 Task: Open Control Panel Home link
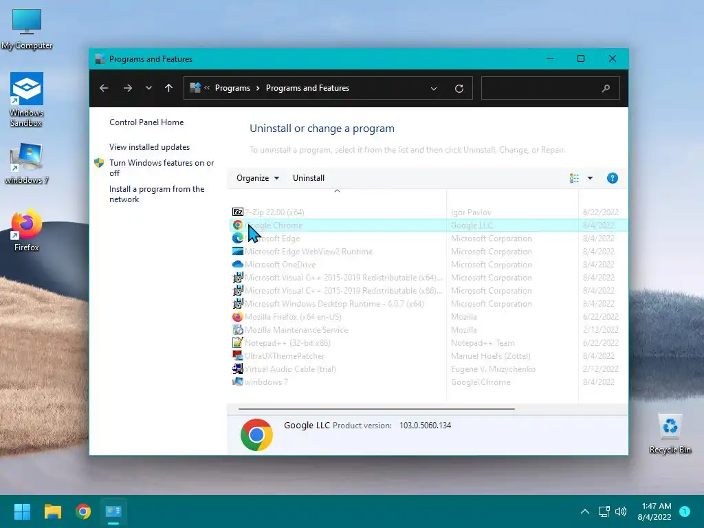146,122
